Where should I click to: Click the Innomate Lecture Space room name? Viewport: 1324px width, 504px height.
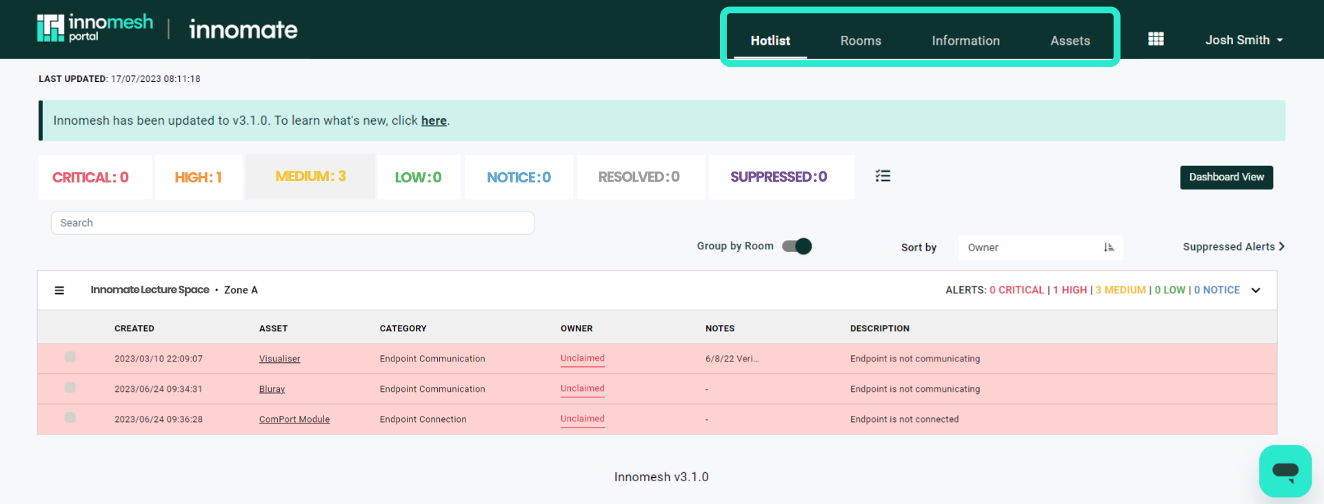click(x=150, y=290)
